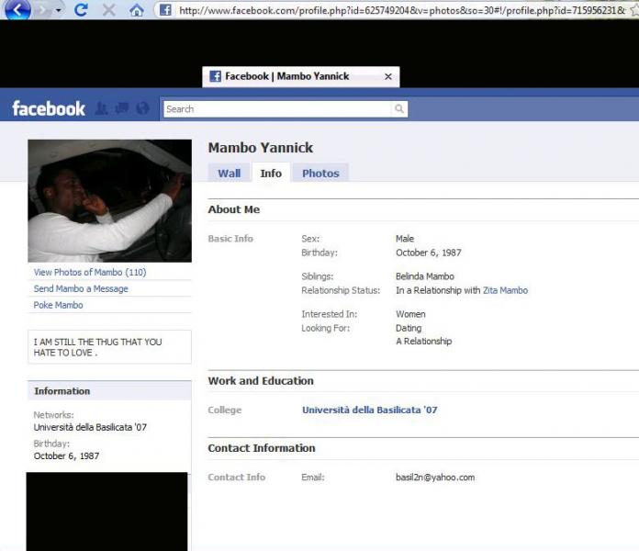Click the browser back arrow button
The image size is (639, 551).
coord(17,10)
